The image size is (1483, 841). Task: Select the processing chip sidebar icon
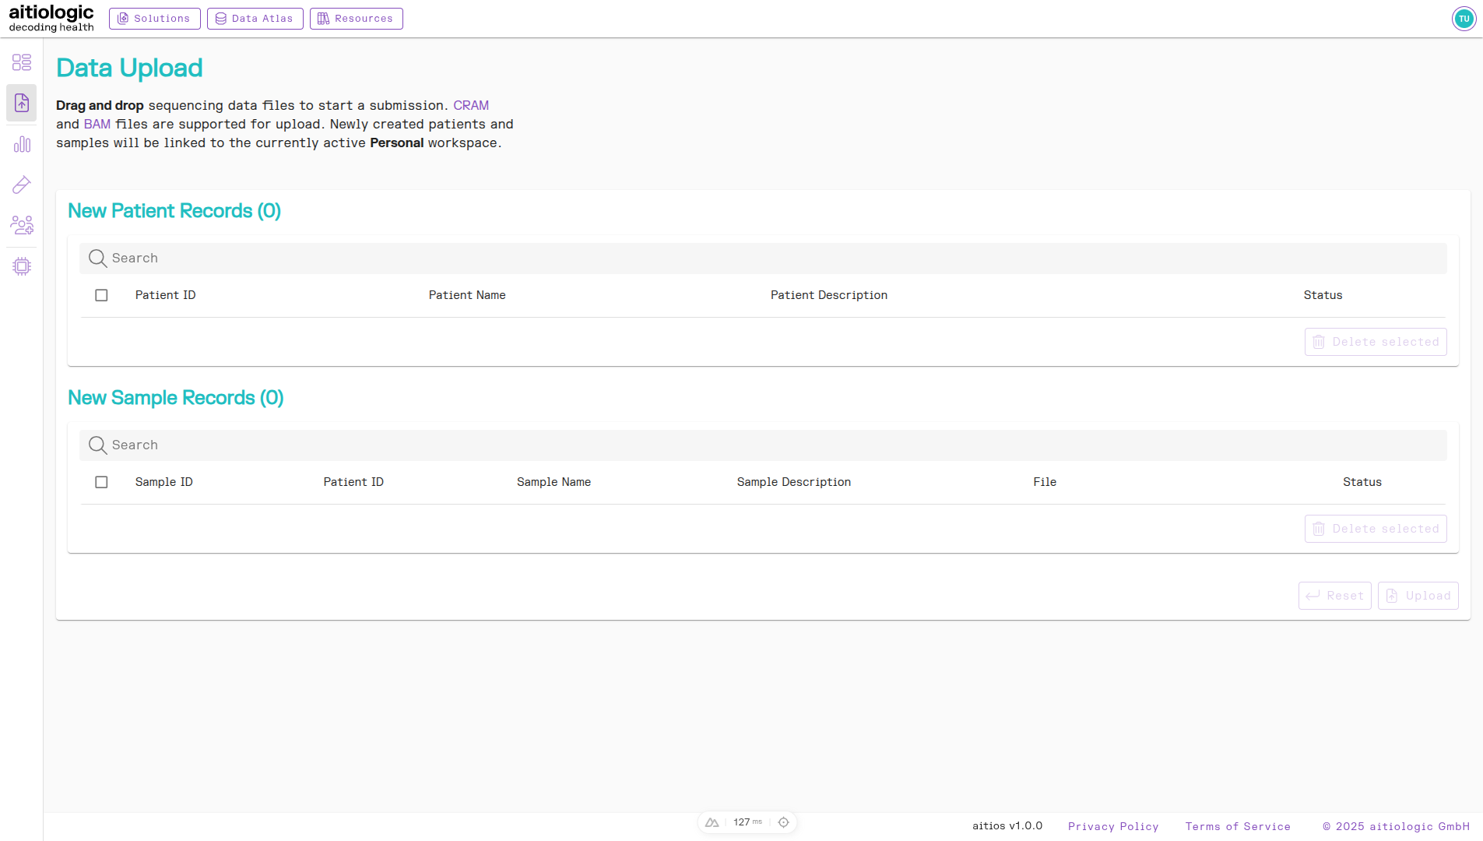21,266
